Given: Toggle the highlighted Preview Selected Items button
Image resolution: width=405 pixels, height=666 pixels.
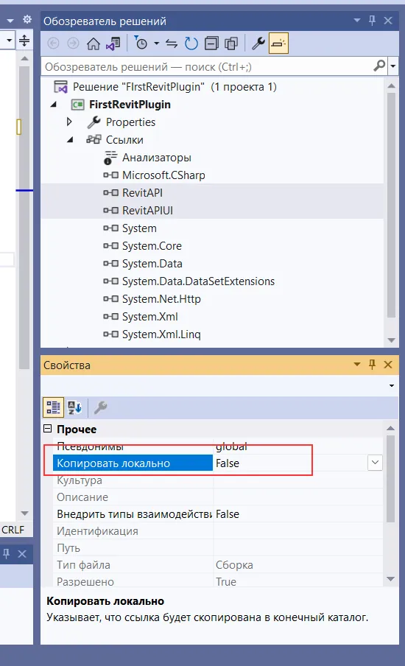Looking at the screenshot, I should (x=278, y=43).
